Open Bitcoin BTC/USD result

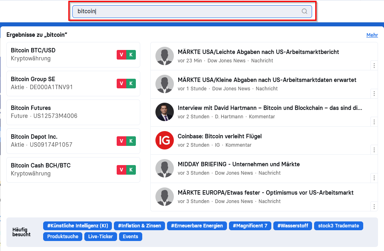(73, 55)
